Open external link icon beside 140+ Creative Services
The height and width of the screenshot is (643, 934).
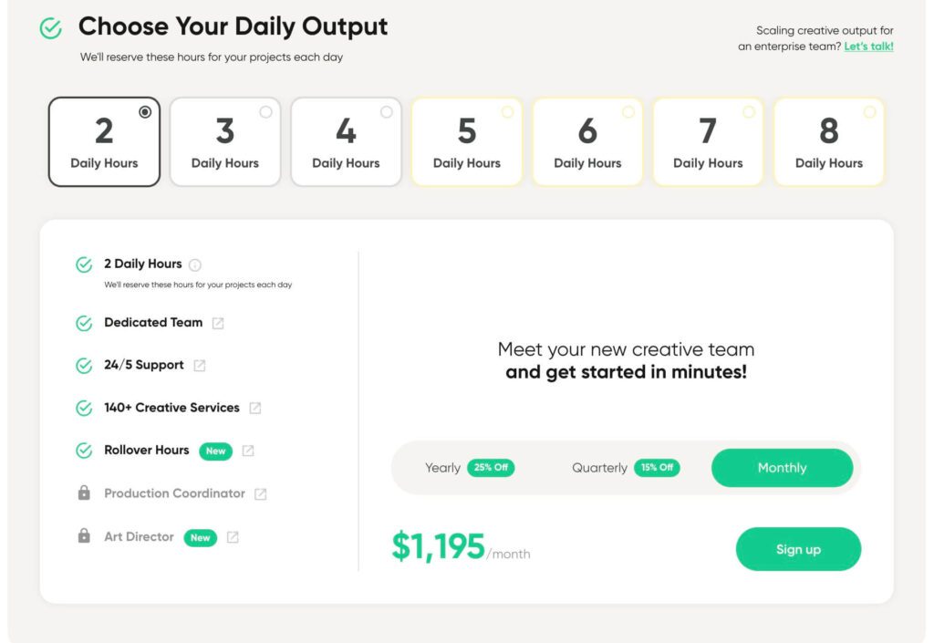click(255, 408)
